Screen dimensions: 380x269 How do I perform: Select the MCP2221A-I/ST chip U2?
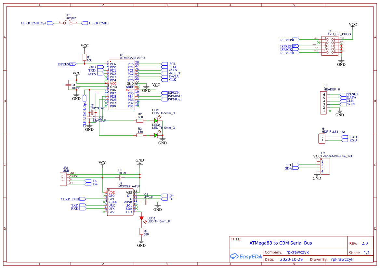click(120, 202)
